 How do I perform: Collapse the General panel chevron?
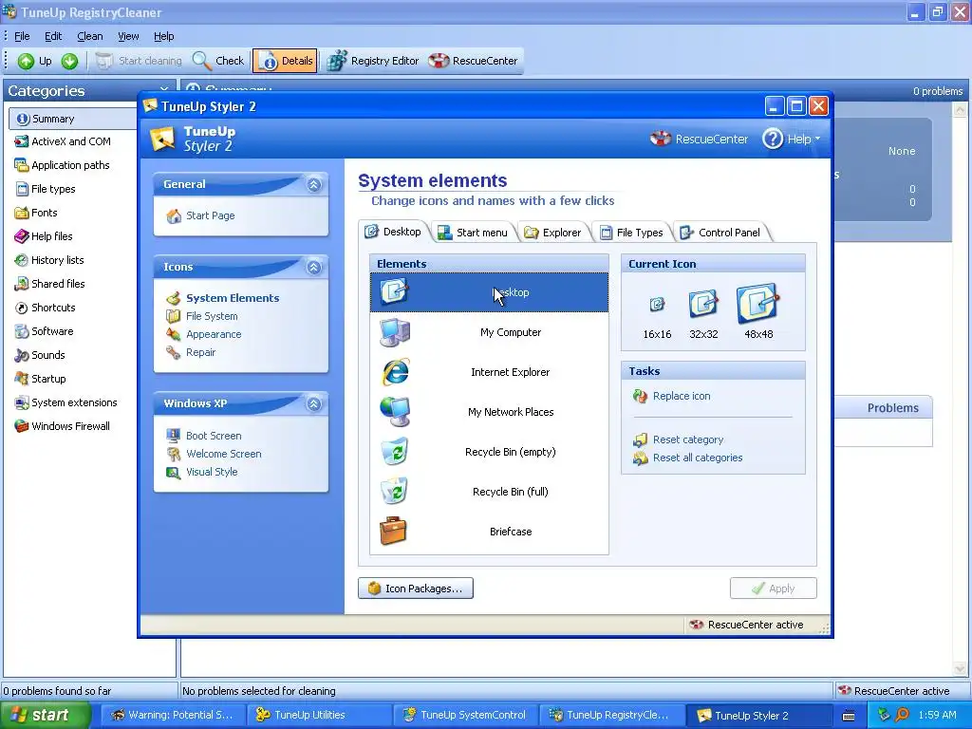pos(314,185)
